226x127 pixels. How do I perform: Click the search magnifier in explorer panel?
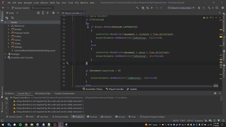pyautogui.click(x=13, y=18)
